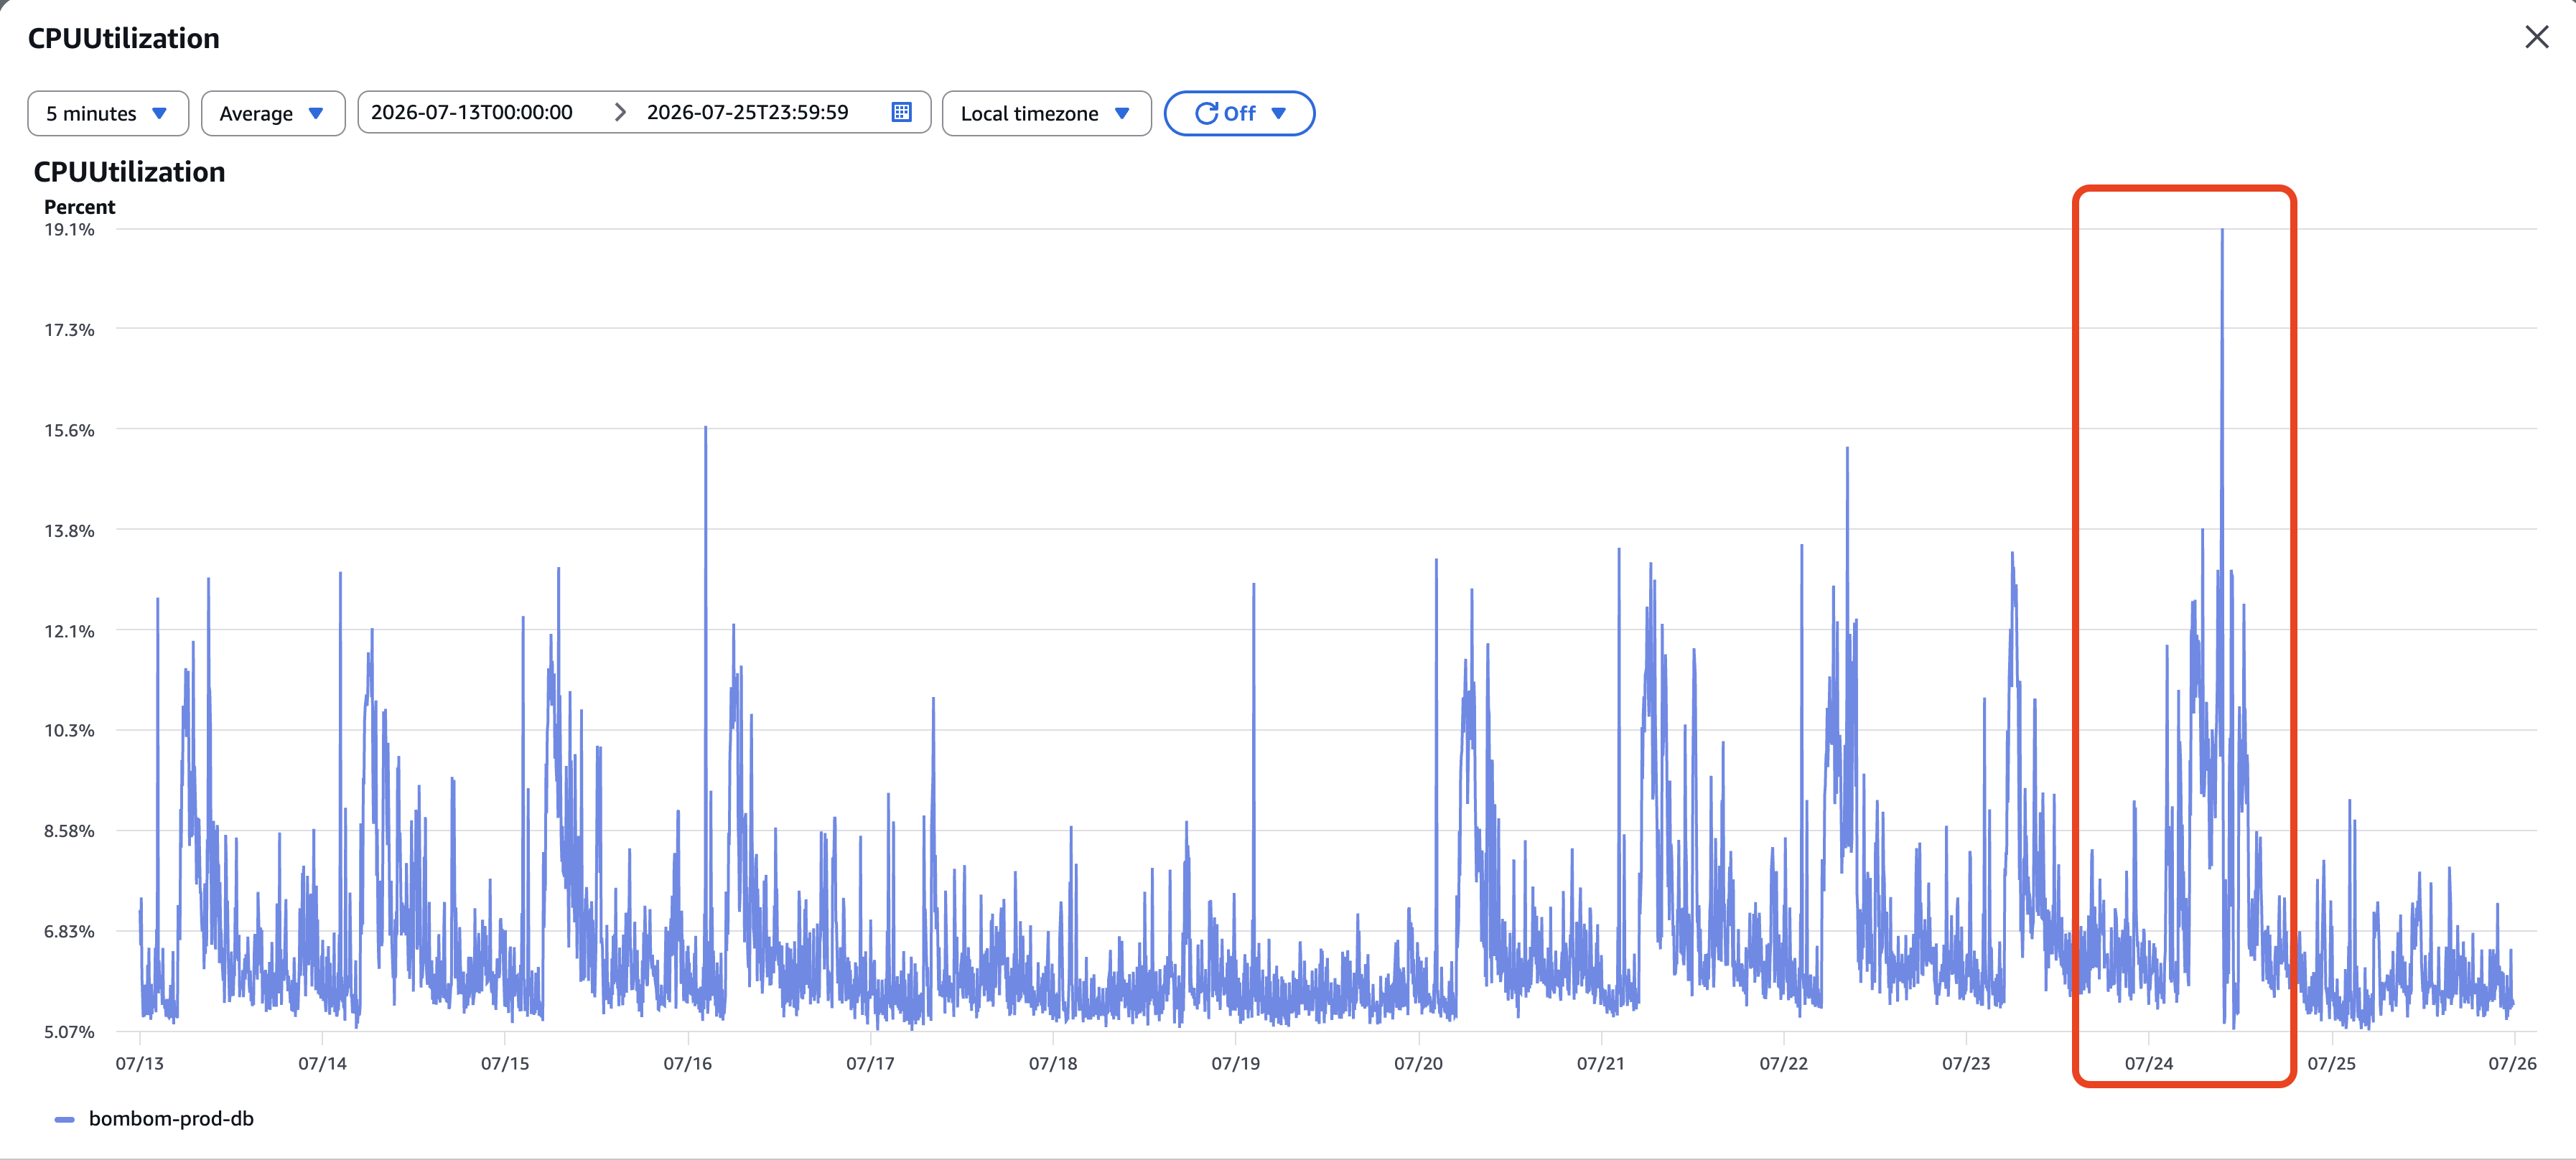2576x1160 pixels.
Task: Open the calendar date picker icon
Action: pyautogui.click(x=901, y=112)
